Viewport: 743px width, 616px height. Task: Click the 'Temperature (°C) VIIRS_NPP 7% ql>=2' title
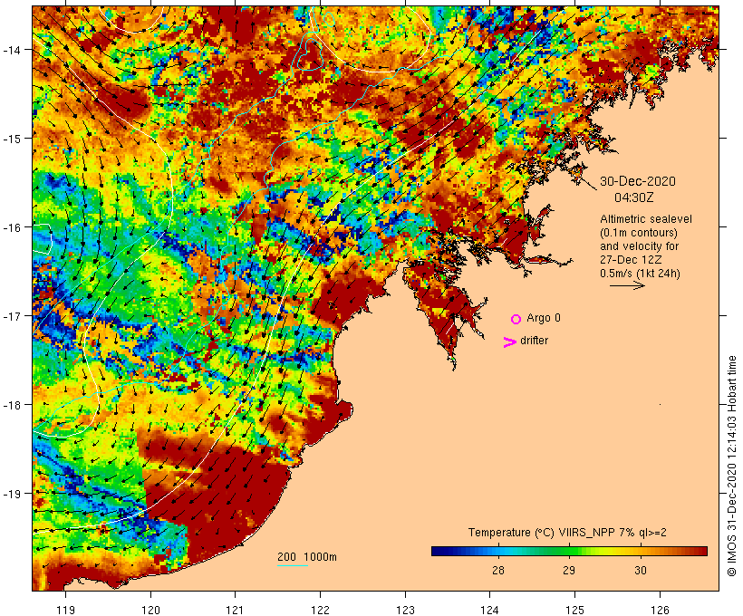tap(567, 533)
